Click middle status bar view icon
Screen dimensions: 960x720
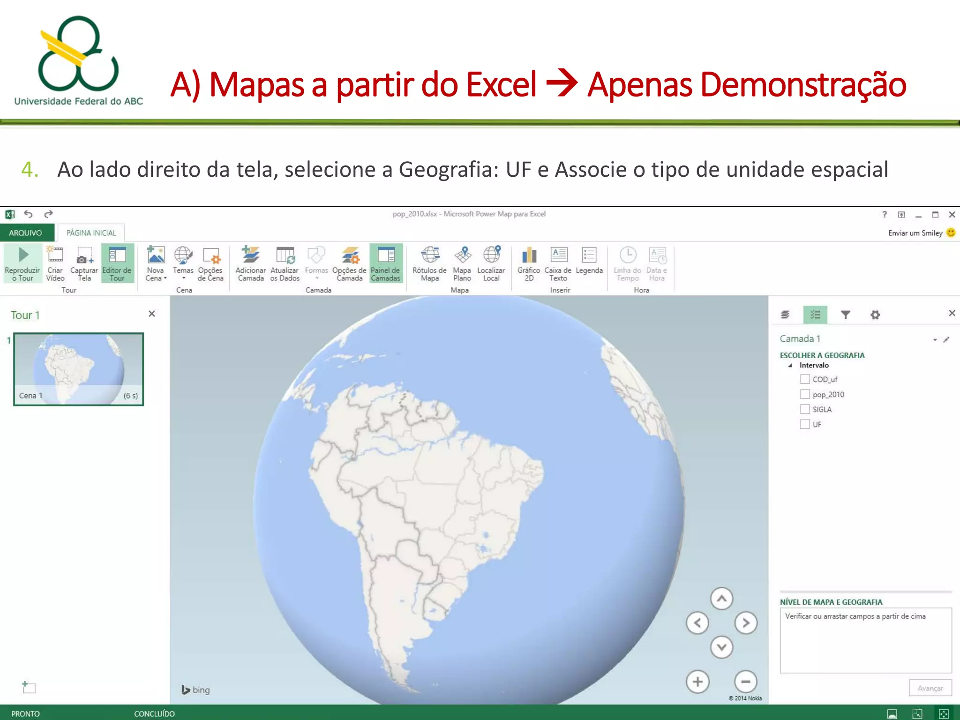tap(917, 713)
